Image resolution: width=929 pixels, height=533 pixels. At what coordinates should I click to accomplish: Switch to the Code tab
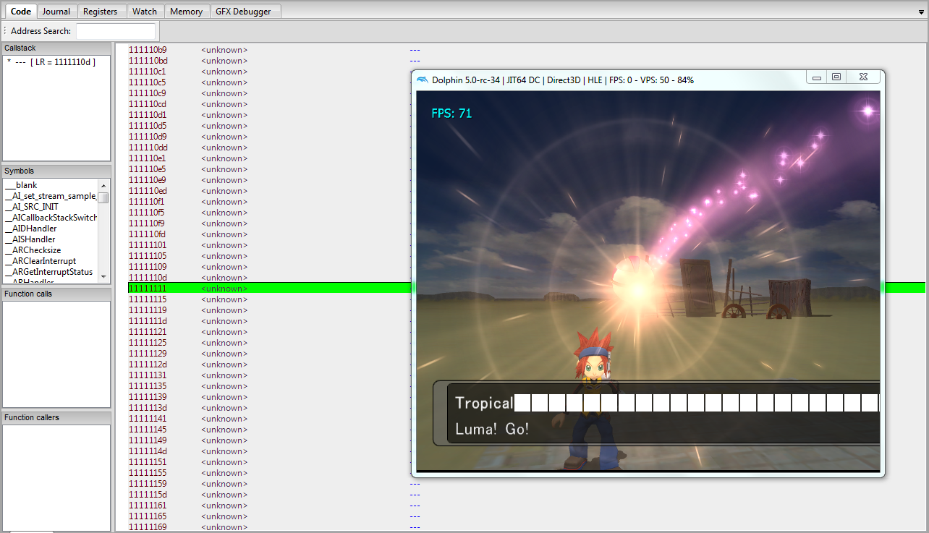pyautogui.click(x=20, y=11)
